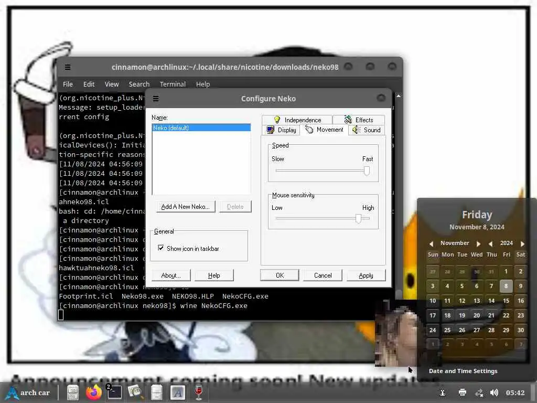This screenshot has width=537, height=403.
Task: Open the font viewer taskbar icon
Action: click(x=177, y=393)
